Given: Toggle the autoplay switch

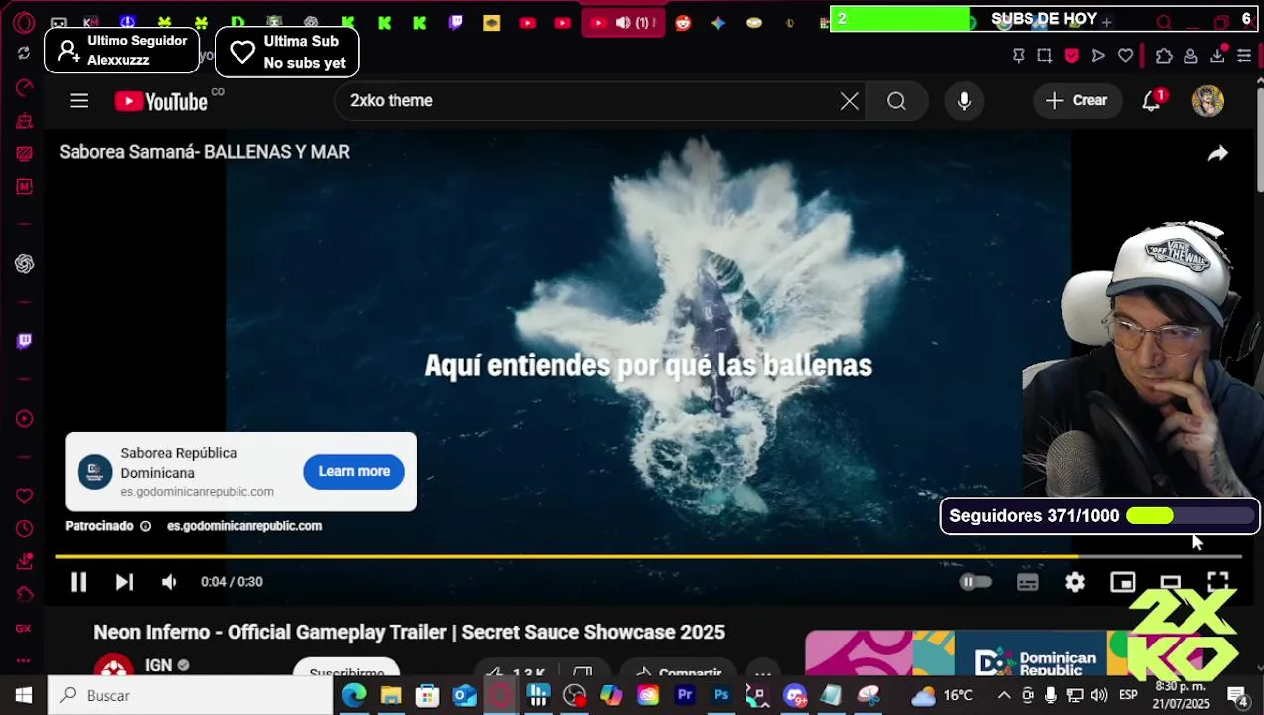Looking at the screenshot, I should click(975, 582).
